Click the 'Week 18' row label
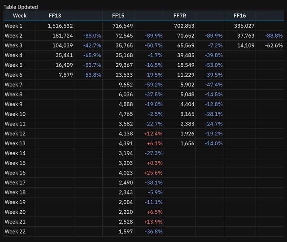The width and height of the screenshot is (287, 242). 15,192
